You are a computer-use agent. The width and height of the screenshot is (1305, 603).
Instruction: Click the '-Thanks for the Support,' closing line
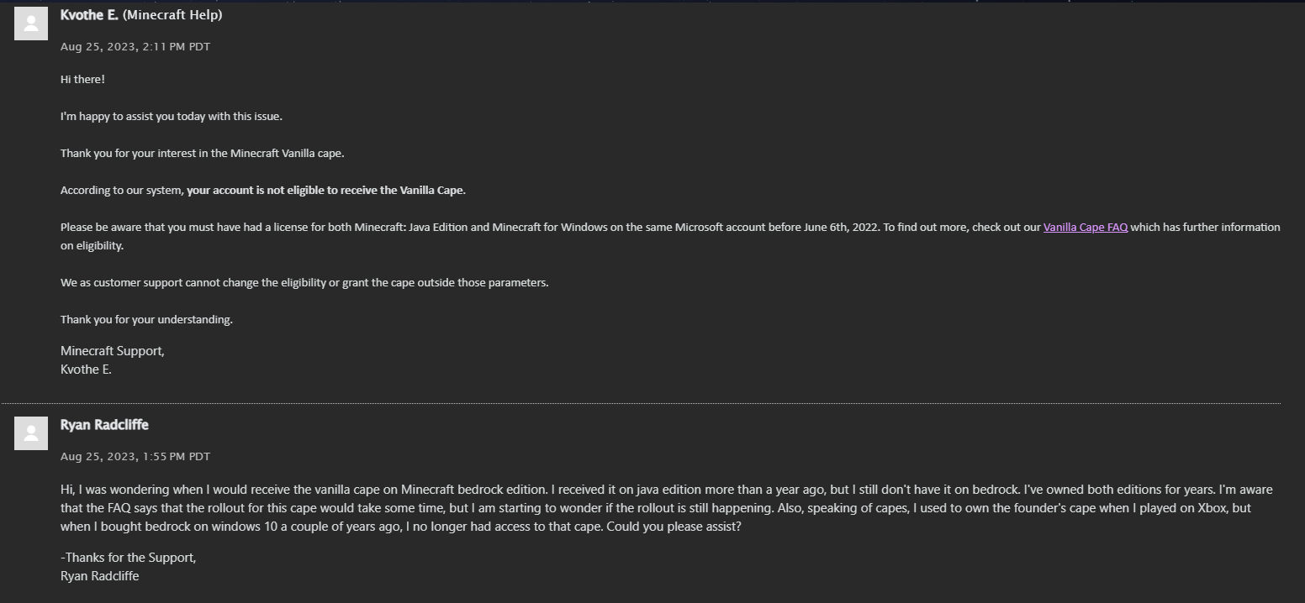(x=129, y=558)
